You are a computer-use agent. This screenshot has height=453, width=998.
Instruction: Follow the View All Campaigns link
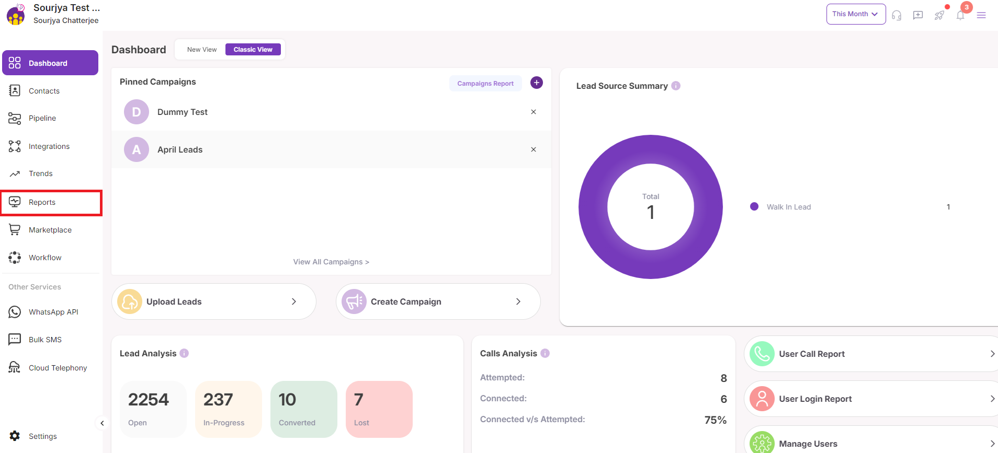point(331,262)
